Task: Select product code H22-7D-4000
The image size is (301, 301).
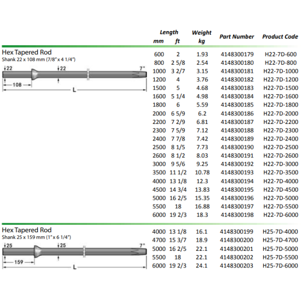Action: [x=280, y=181]
